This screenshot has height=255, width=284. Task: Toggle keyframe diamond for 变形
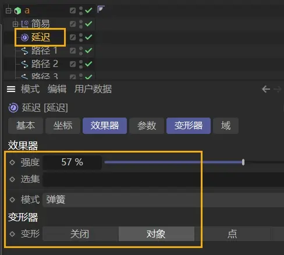click(x=12, y=234)
